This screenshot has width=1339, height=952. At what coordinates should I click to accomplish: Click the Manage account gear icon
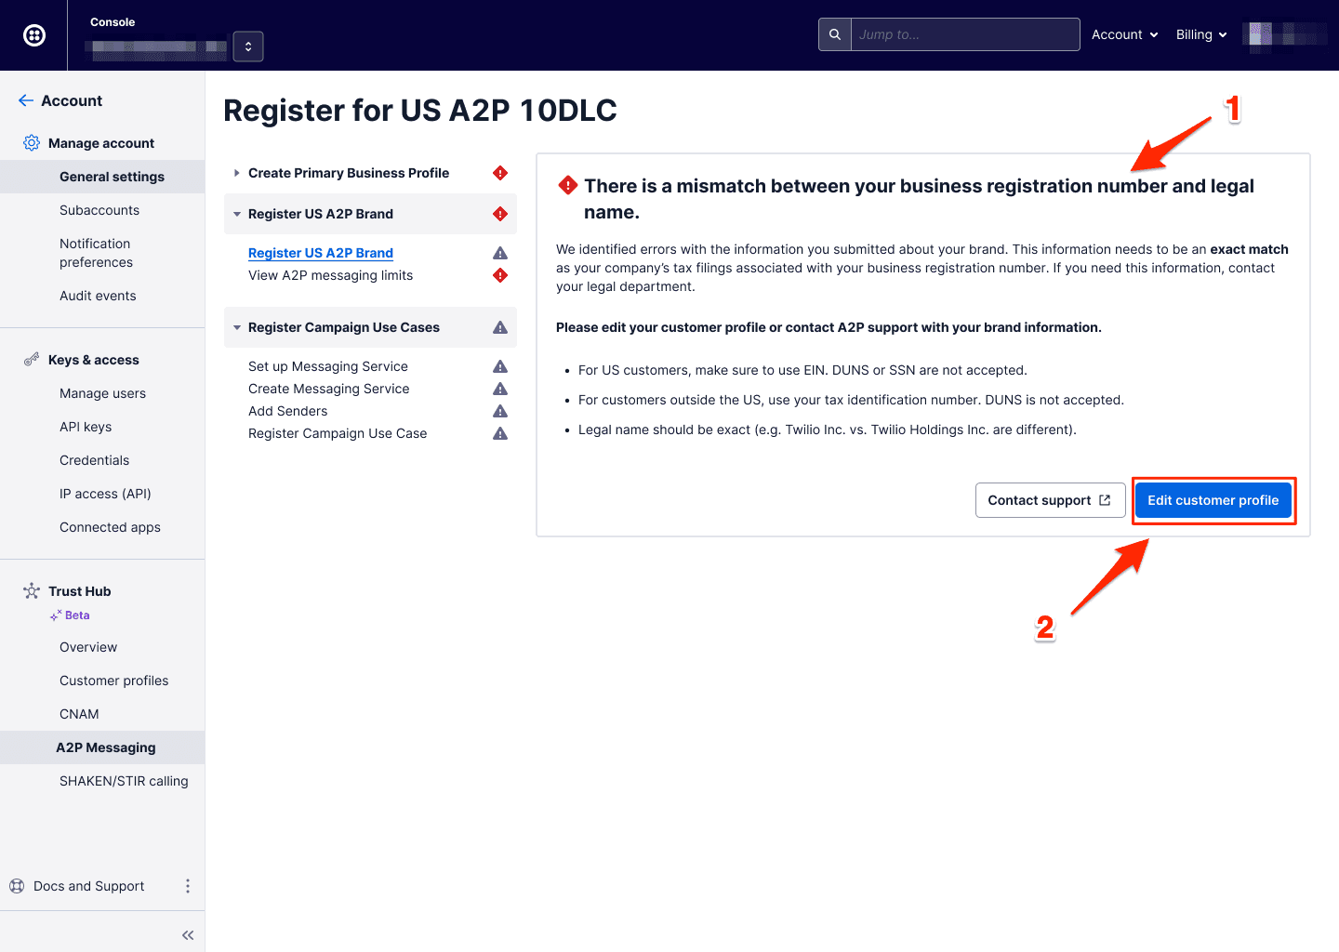pos(31,142)
